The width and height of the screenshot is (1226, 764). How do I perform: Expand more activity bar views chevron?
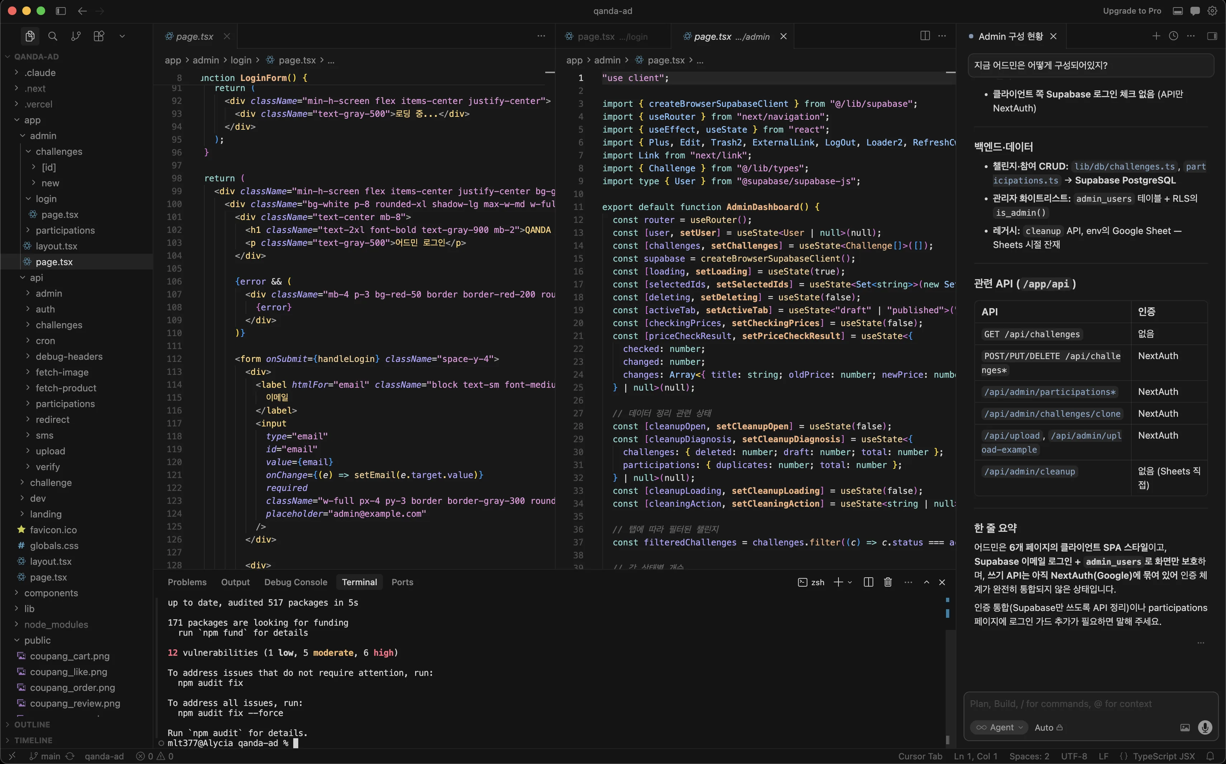point(122,36)
